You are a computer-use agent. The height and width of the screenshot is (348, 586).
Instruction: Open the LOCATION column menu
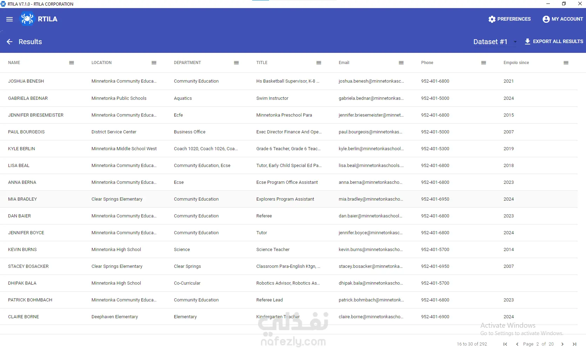154,63
